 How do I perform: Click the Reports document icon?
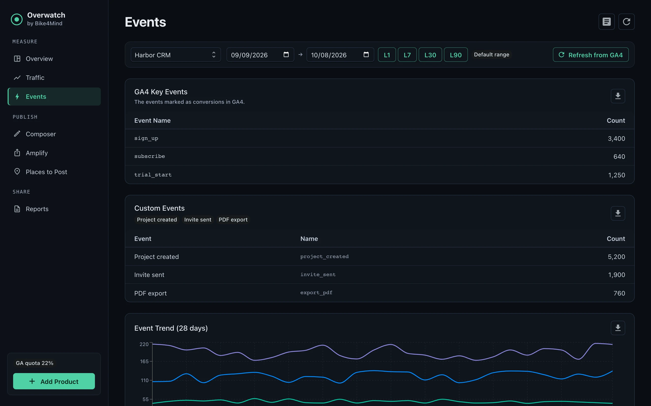[x=17, y=209]
